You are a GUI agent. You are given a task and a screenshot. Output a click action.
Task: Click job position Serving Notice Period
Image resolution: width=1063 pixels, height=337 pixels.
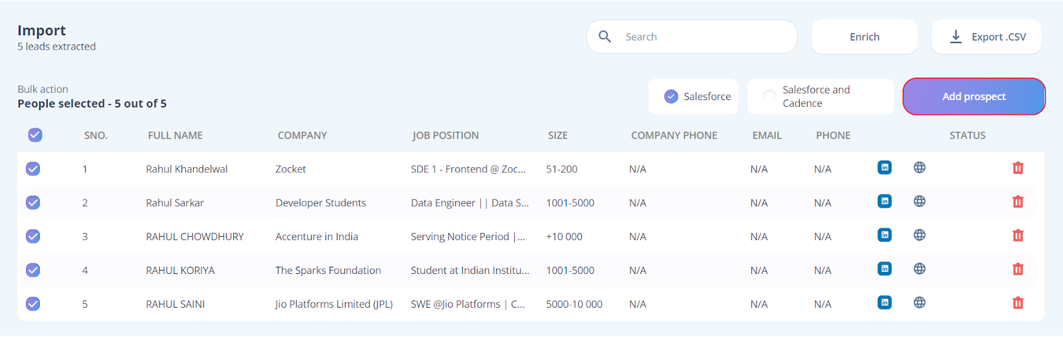click(468, 237)
